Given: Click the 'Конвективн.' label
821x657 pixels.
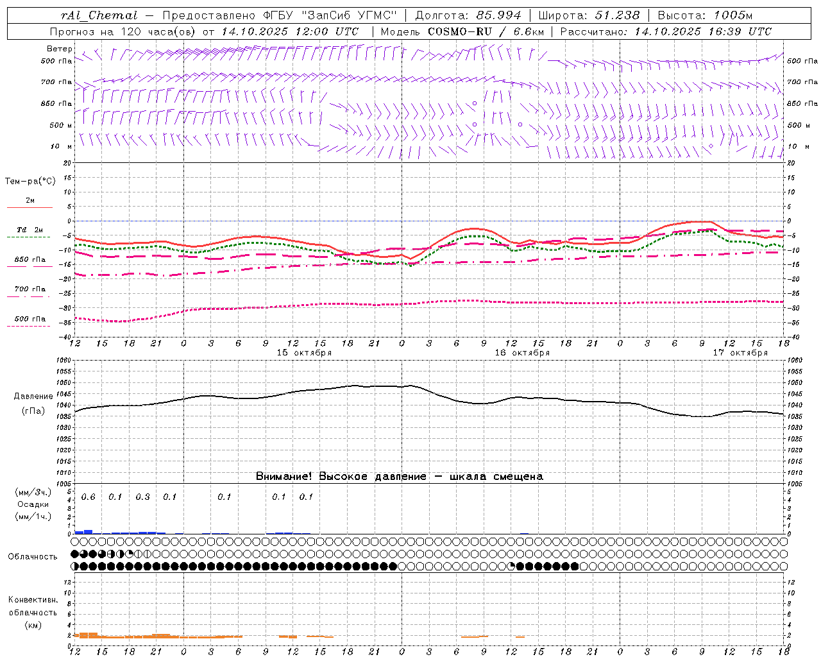Looking at the screenshot, I should click(x=33, y=600).
